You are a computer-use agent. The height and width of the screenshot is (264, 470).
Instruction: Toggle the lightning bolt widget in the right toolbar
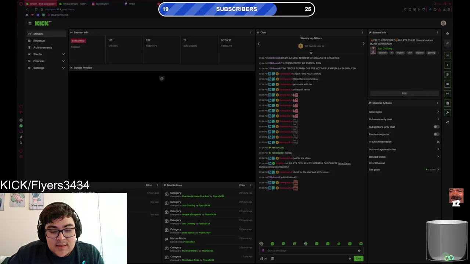[x=447, y=65]
